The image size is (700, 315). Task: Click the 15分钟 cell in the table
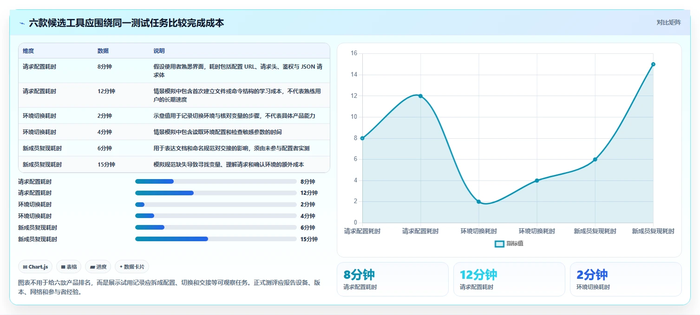point(106,165)
